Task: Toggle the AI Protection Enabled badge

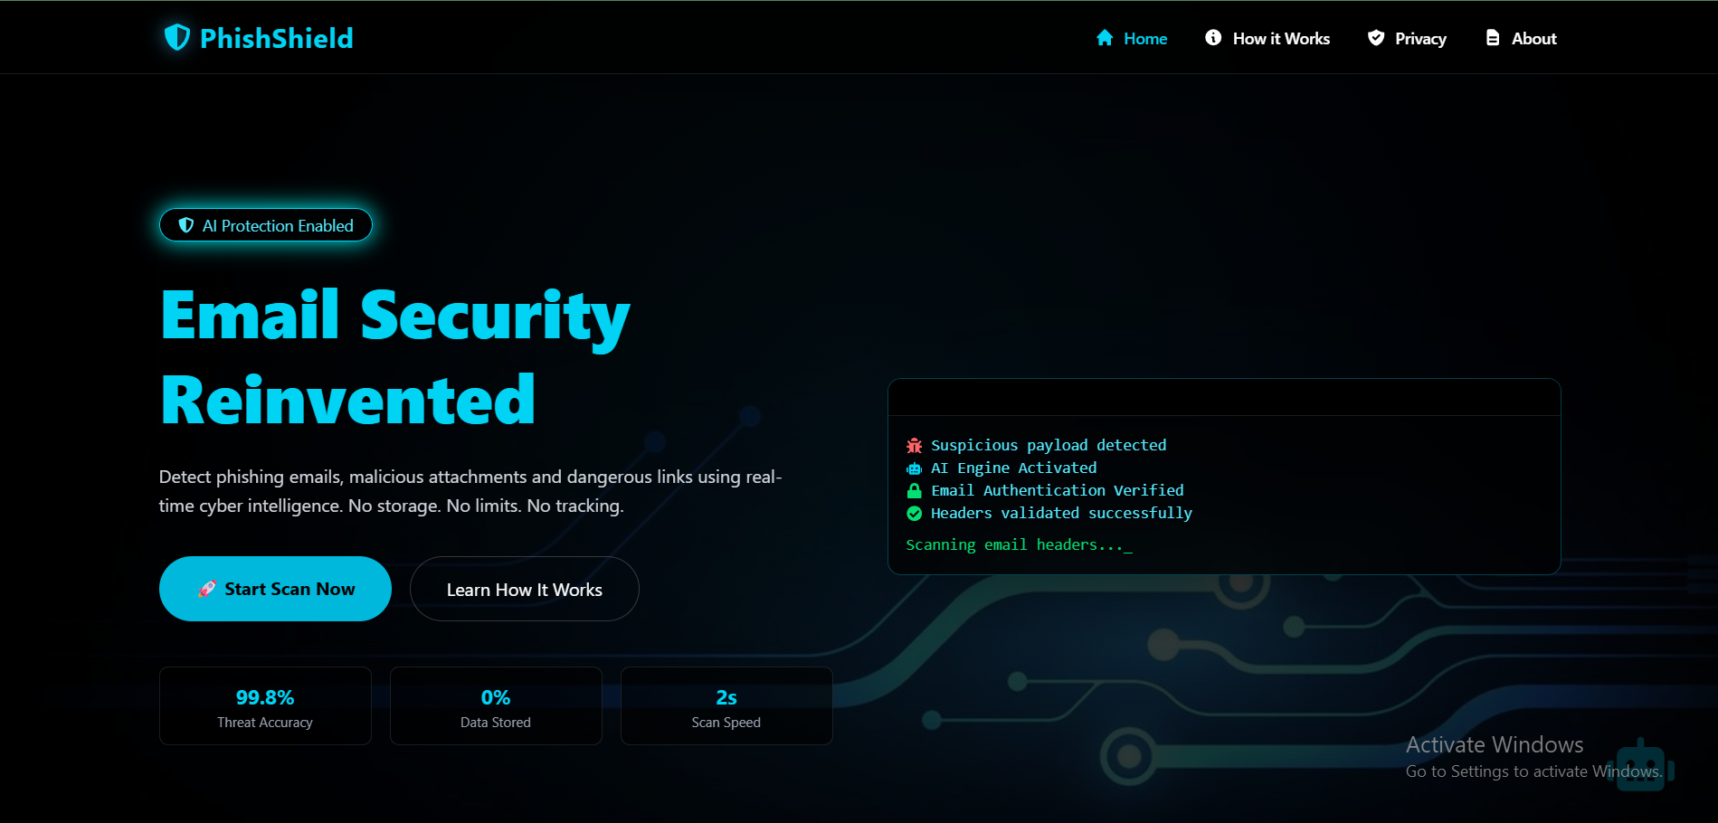Action: [265, 224]
